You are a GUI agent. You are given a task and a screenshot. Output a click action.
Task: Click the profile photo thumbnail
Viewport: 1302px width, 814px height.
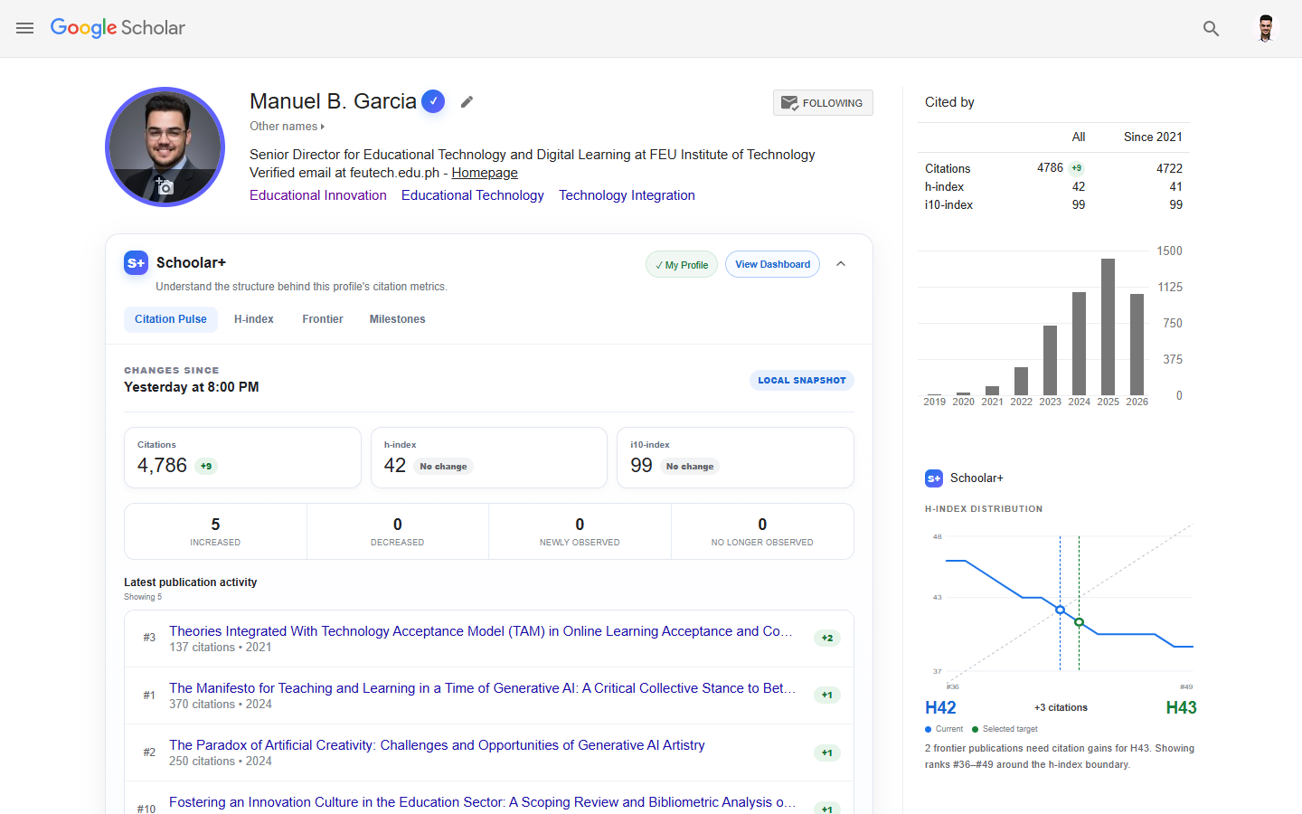(165, 147)
